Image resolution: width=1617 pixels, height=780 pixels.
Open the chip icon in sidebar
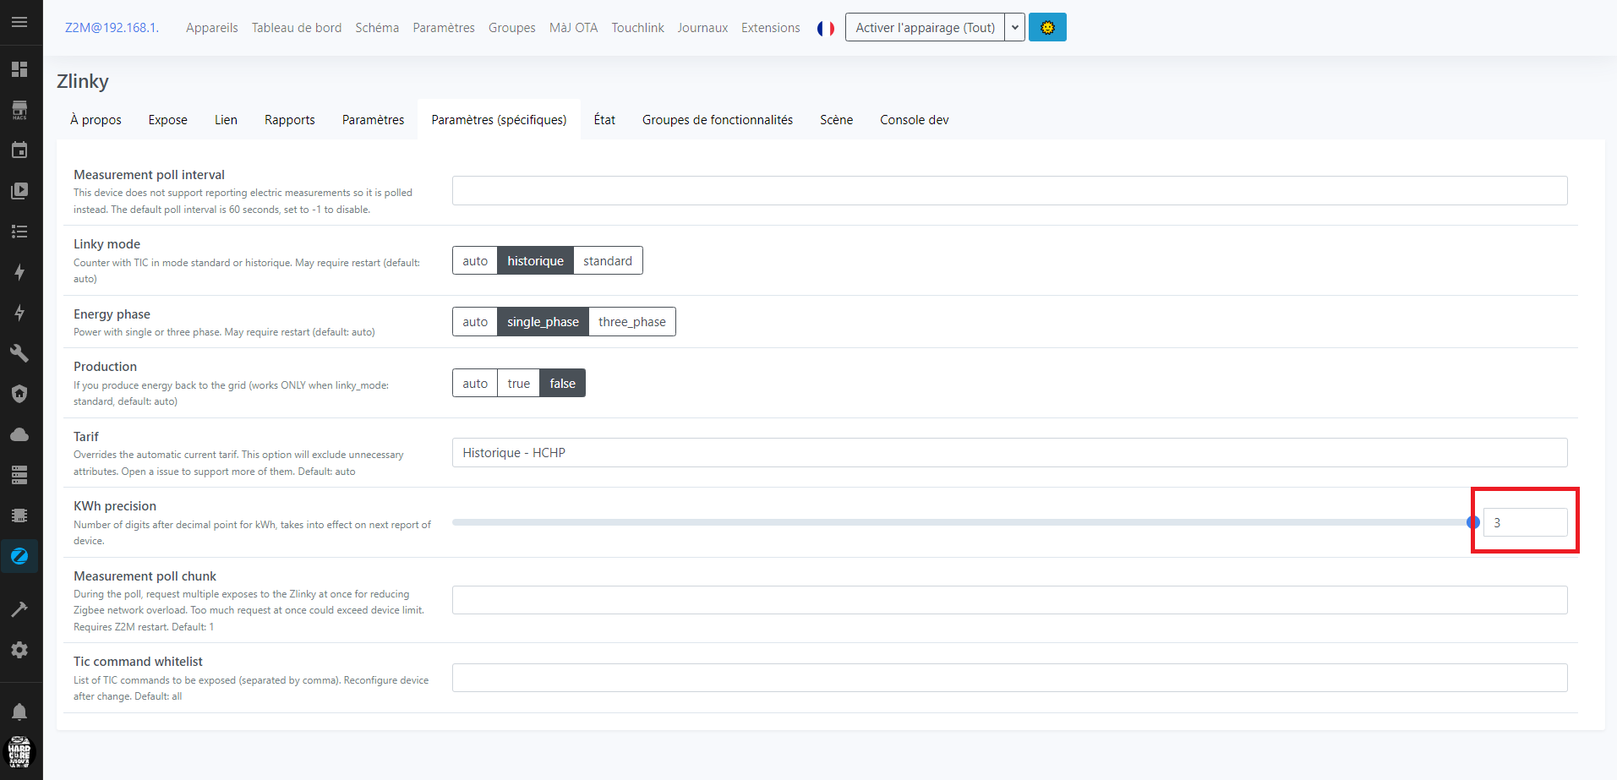pos(19,515)
